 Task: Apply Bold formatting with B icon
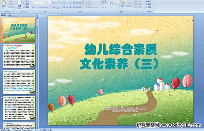[x=34, y=7]
